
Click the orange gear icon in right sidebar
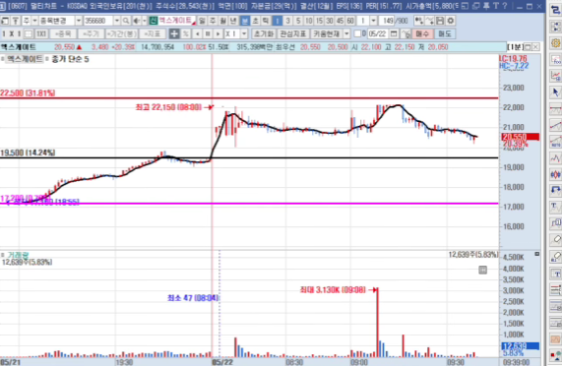coord(555,43)
